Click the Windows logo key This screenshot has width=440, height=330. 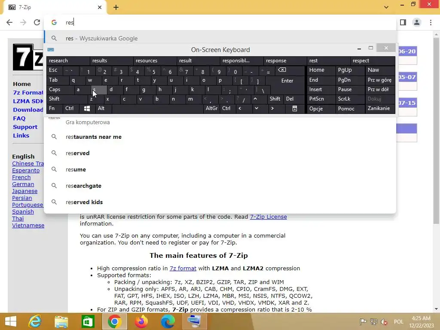(87, 109)
